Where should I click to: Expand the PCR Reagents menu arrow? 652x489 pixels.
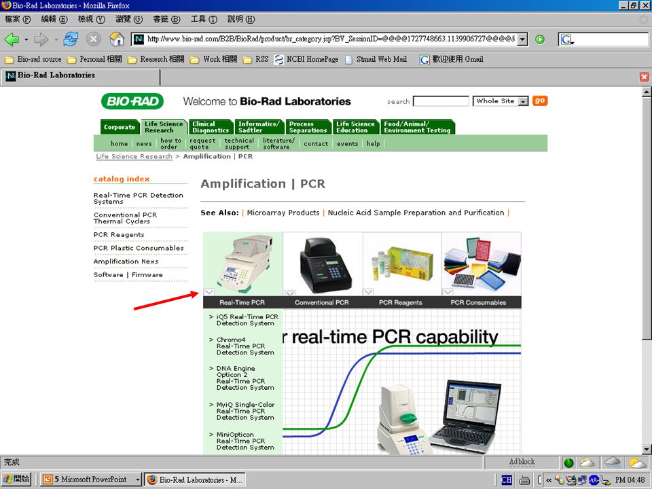[368, 292]
